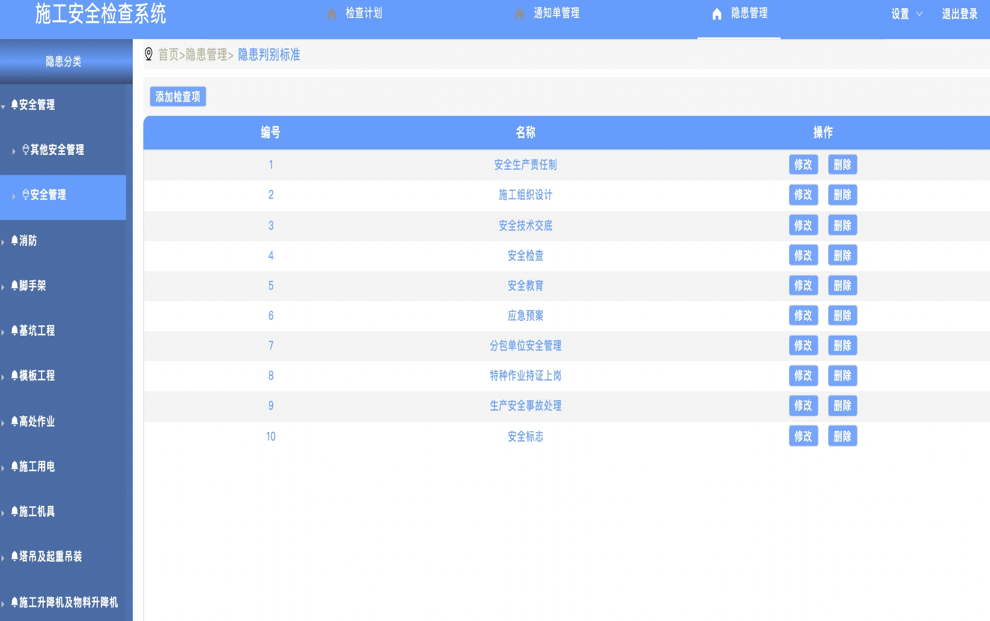Click 修改 for 特种作业持证上岗
Image resolution: width=990 pixels, height=621 pixels.
point(803,375)
